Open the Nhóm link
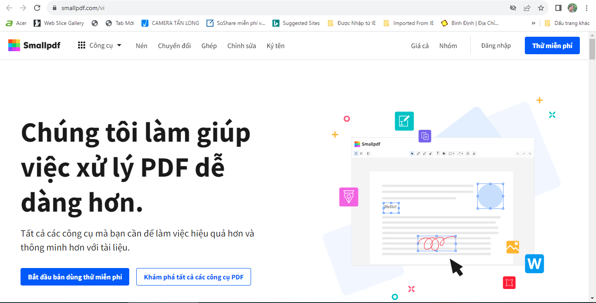The height and width of the screenshot is (303, 596). 448,45
